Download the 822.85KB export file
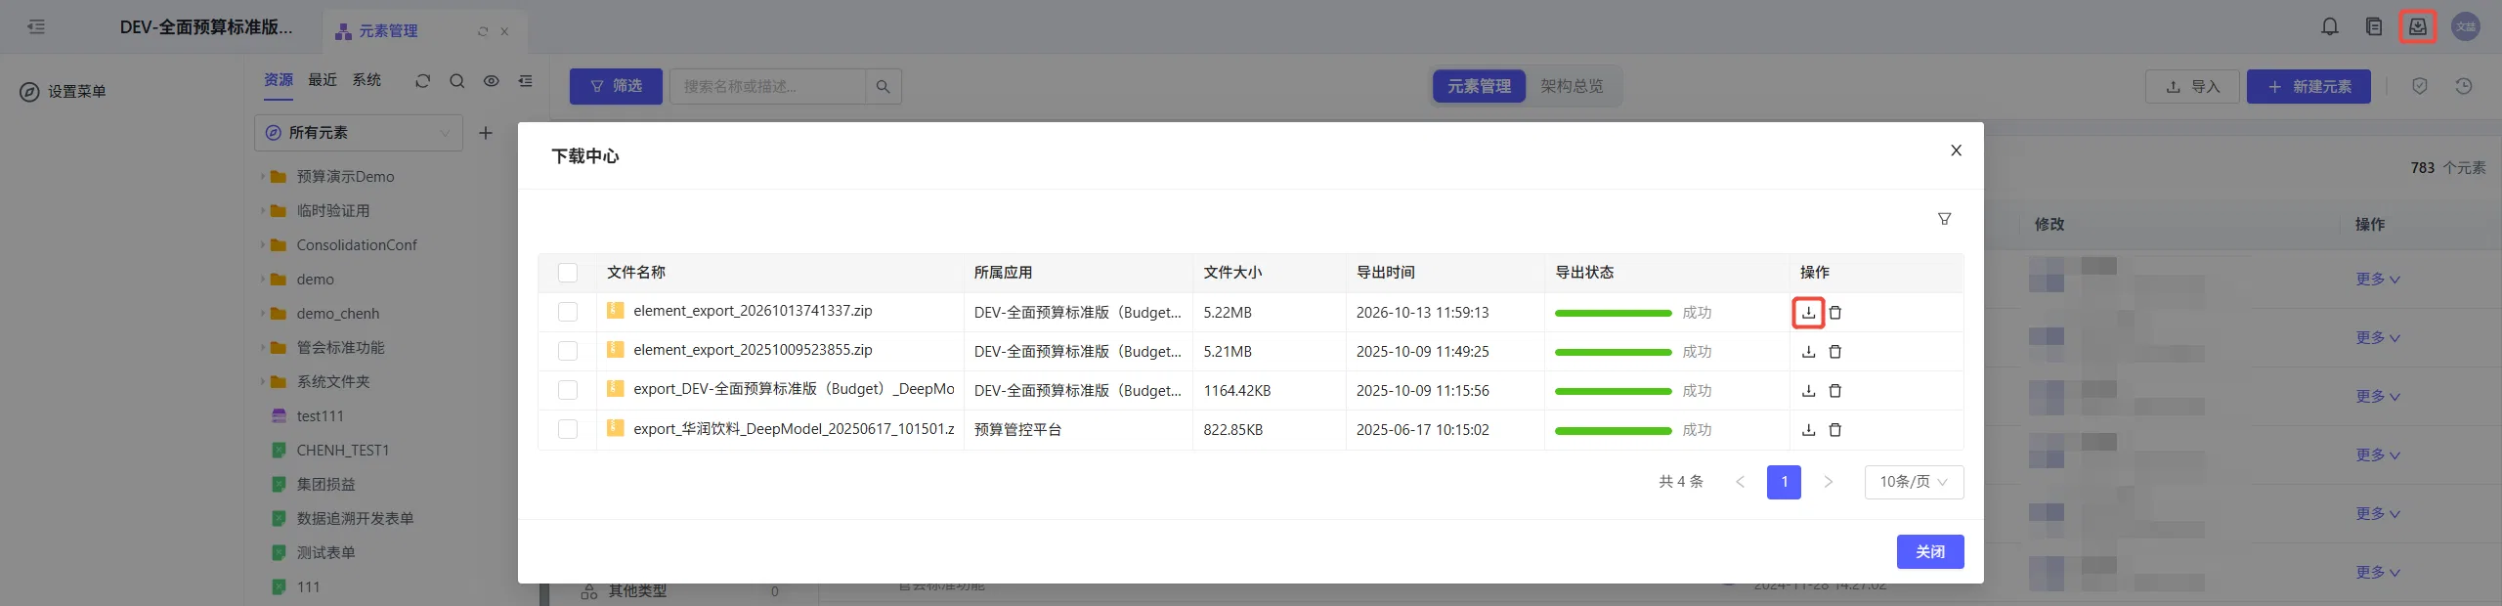The image size is (2502, 606). (1808, 430)
